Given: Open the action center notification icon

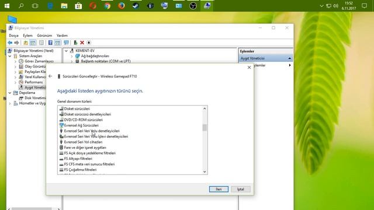Looking at the screenshot, I should (x=364, y=6).
